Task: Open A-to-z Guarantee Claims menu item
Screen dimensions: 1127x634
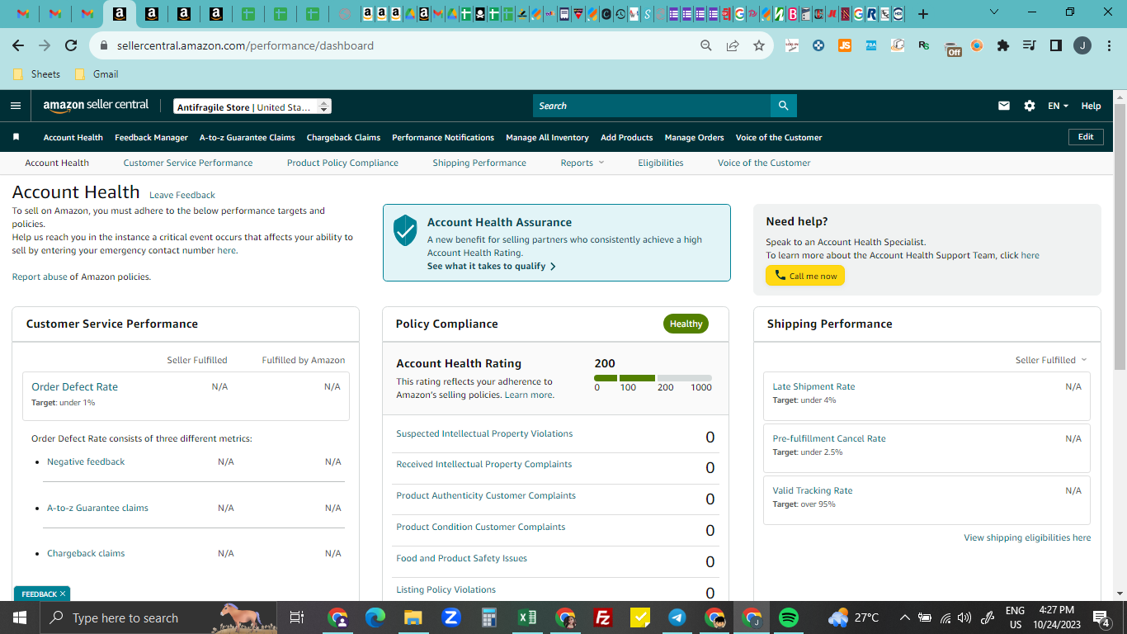Action: pyautogui.click(x=248, y=137)
